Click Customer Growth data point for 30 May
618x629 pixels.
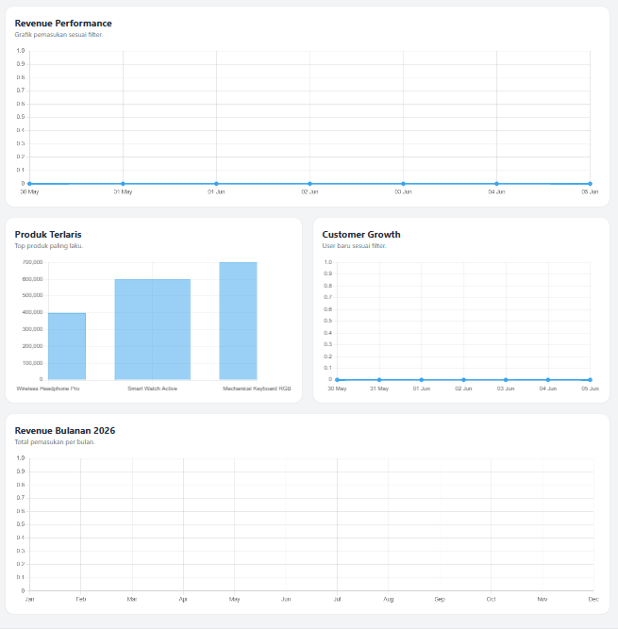[337, 380]
